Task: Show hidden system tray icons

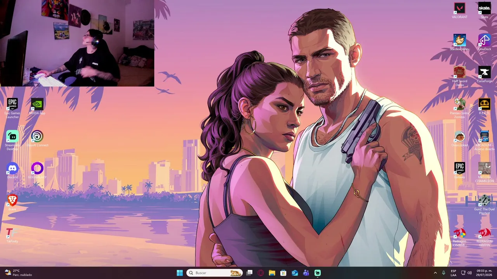Action: 435,273
